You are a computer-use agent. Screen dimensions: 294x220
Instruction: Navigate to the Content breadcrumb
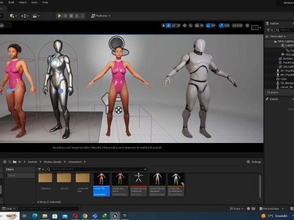point(32,162)
